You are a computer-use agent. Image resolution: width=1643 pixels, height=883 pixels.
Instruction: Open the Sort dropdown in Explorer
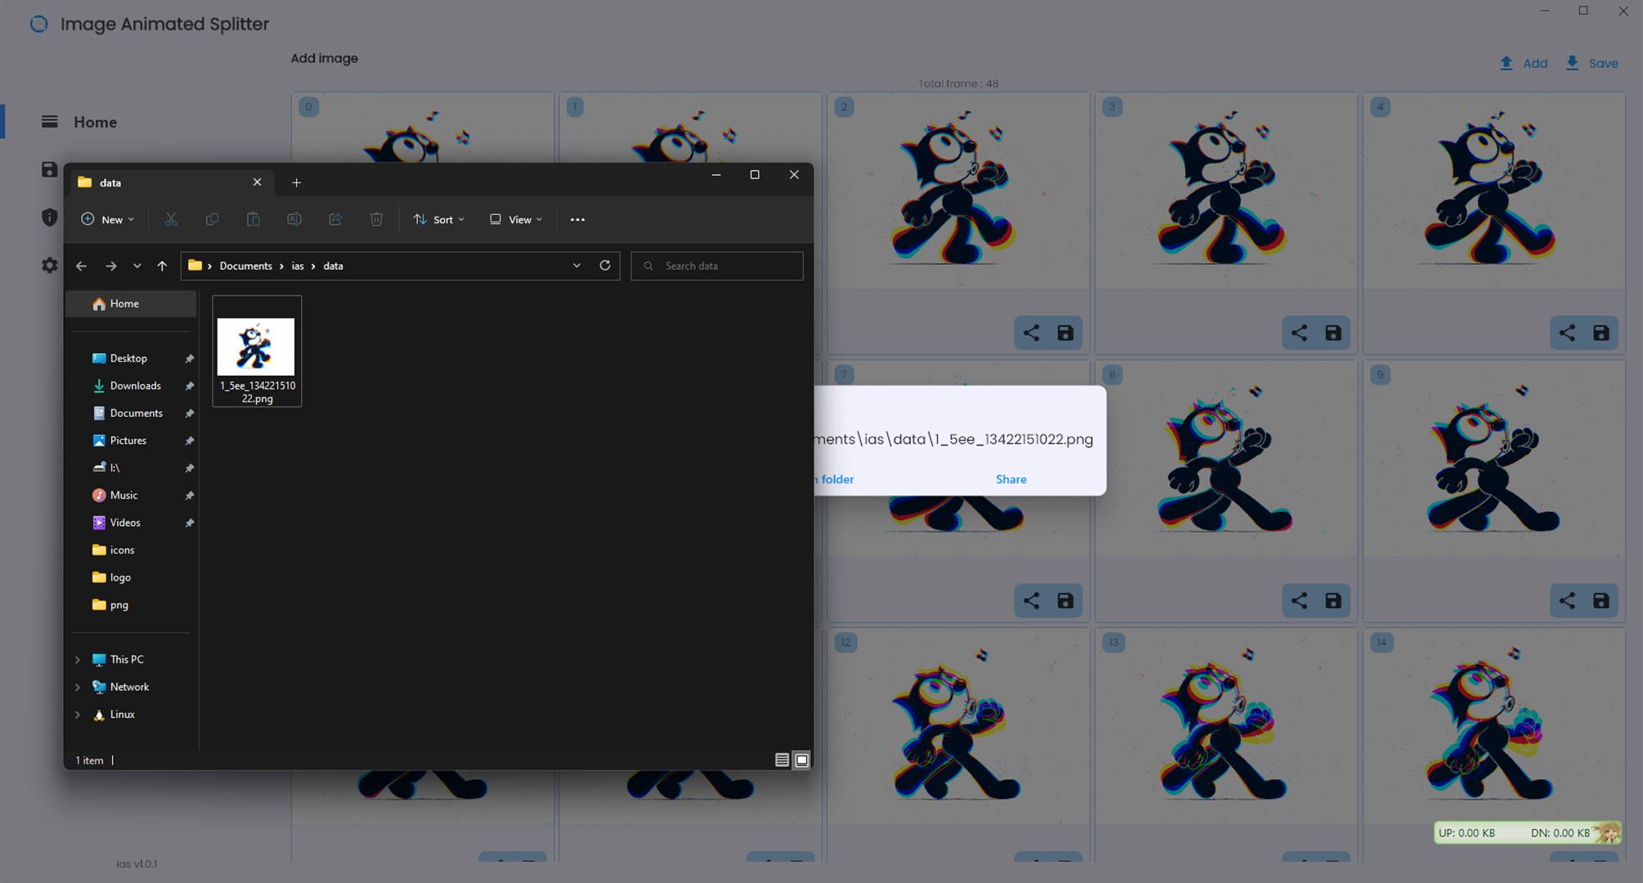(x=439, y=219)
